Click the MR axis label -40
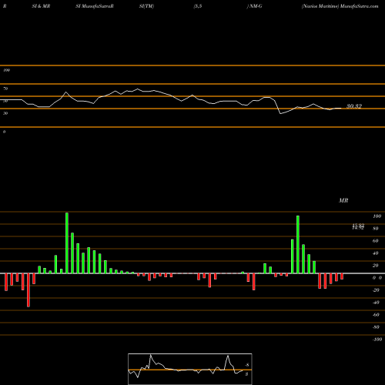Screen dimensions: 385x385 tap(376, 303)
